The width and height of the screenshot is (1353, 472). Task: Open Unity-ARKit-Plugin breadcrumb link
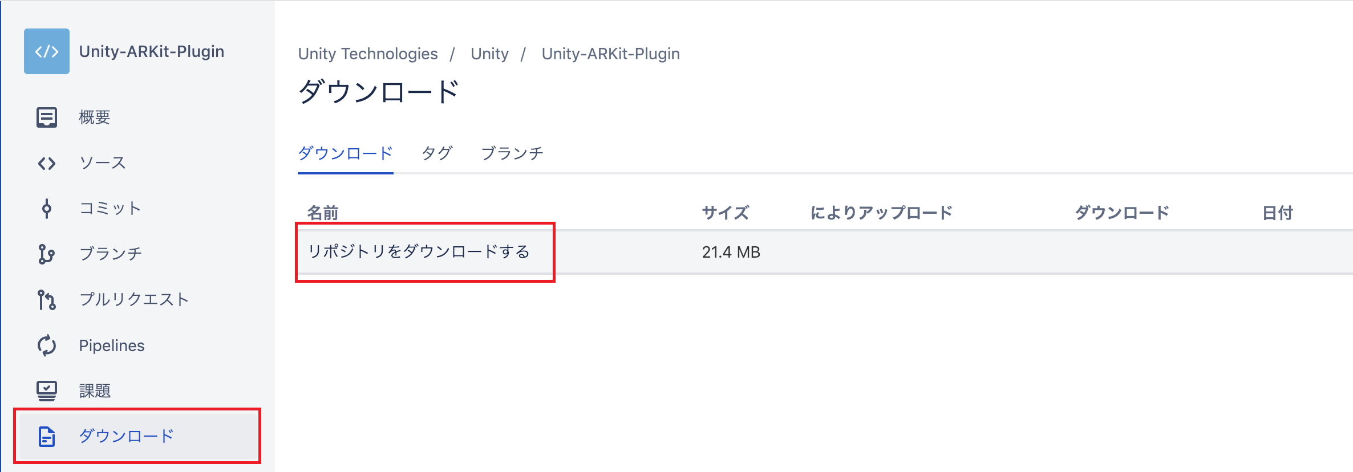[610, 54]
